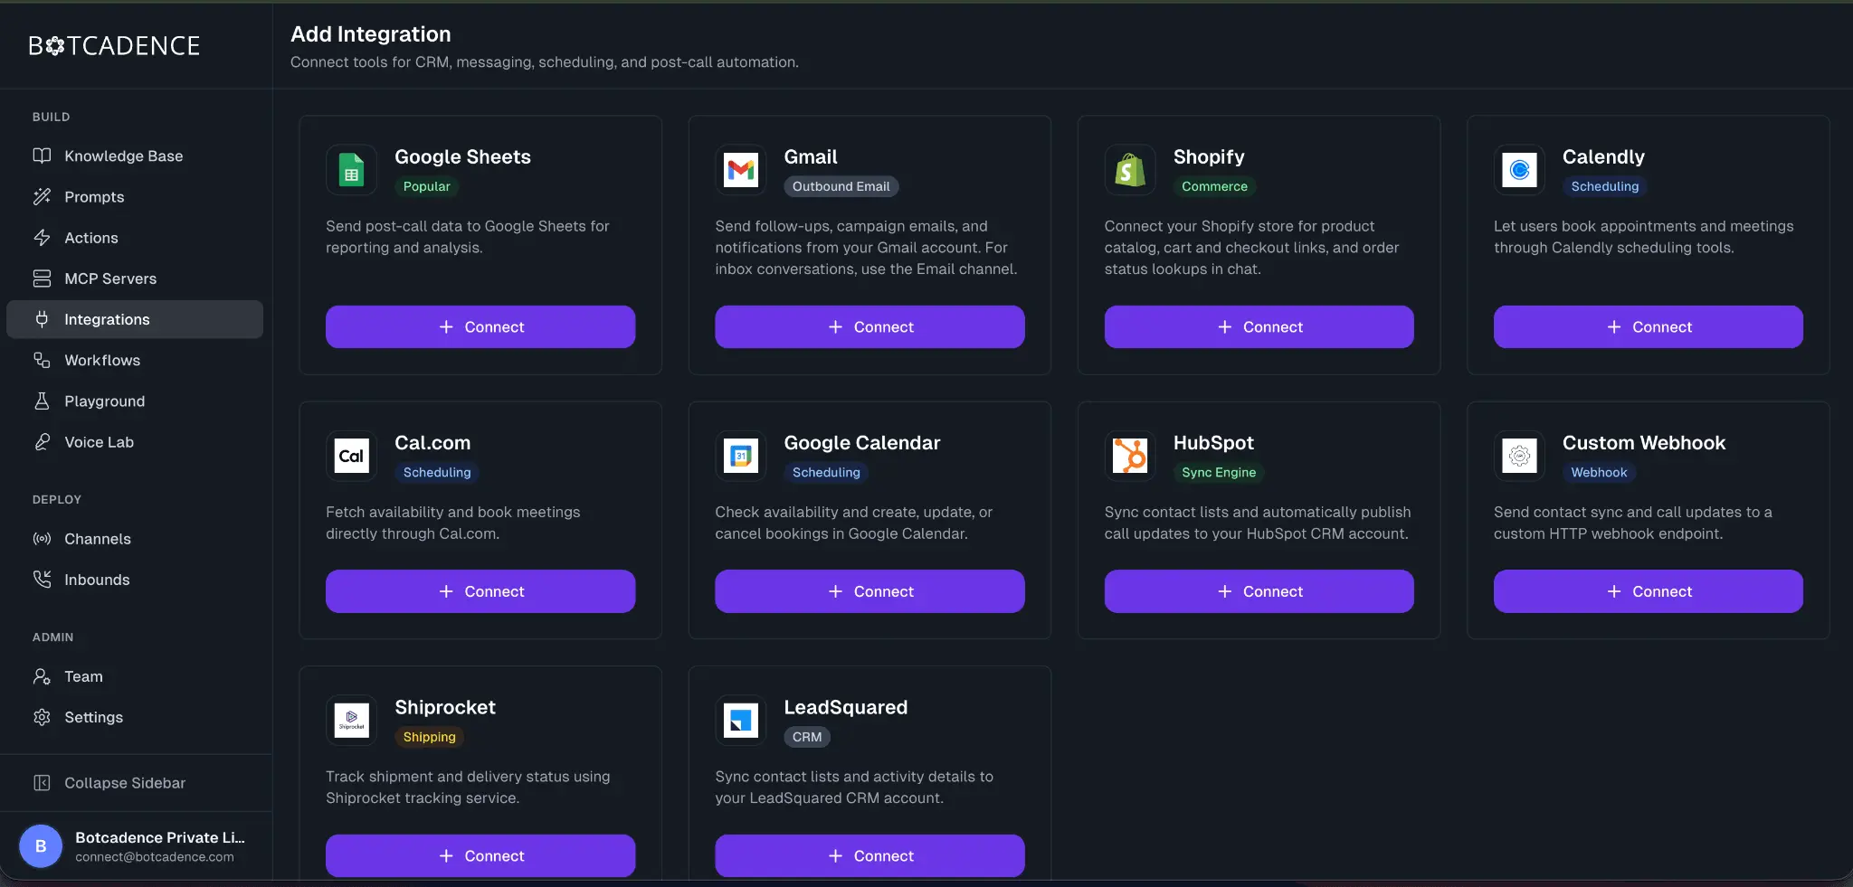The width and height of the screenshot is (1853, 887).
Task: Click the Cal.com logo icon
Action: click(x=351, y=456)
